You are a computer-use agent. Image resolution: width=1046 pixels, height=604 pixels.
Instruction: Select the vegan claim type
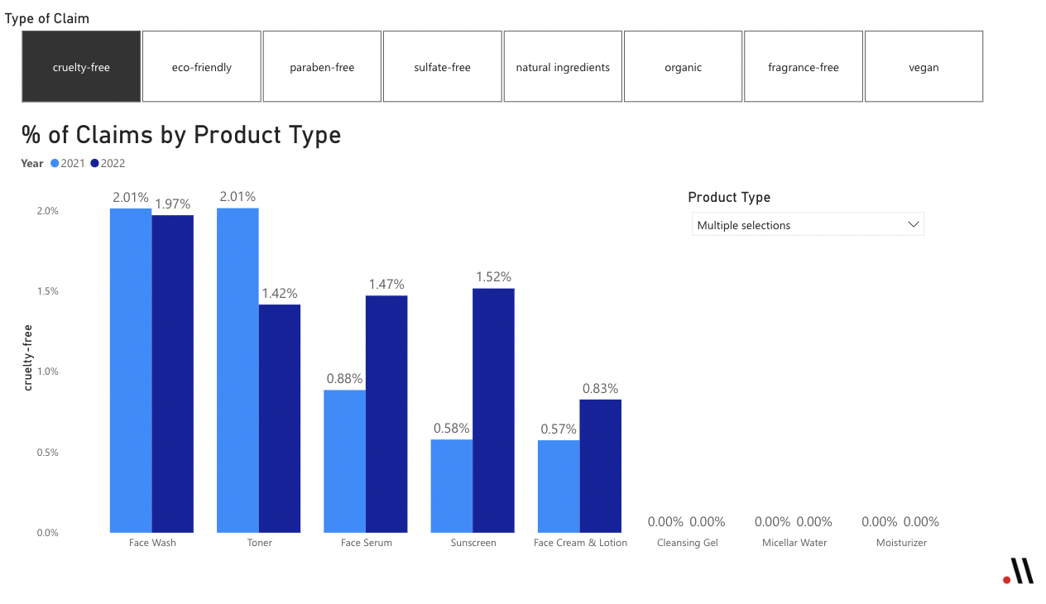point(924,67)
